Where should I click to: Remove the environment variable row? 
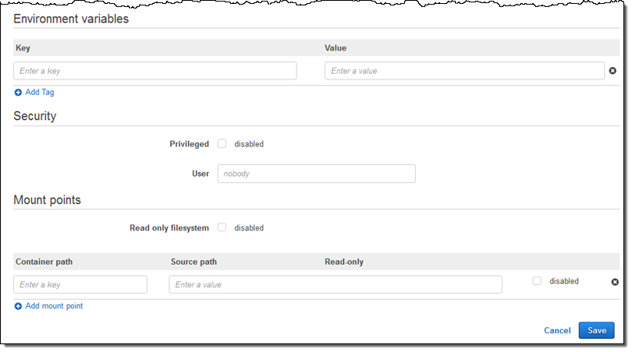612,72
